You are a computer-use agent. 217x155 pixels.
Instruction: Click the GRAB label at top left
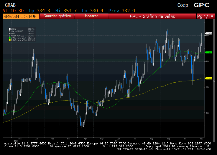coord(10,5)
